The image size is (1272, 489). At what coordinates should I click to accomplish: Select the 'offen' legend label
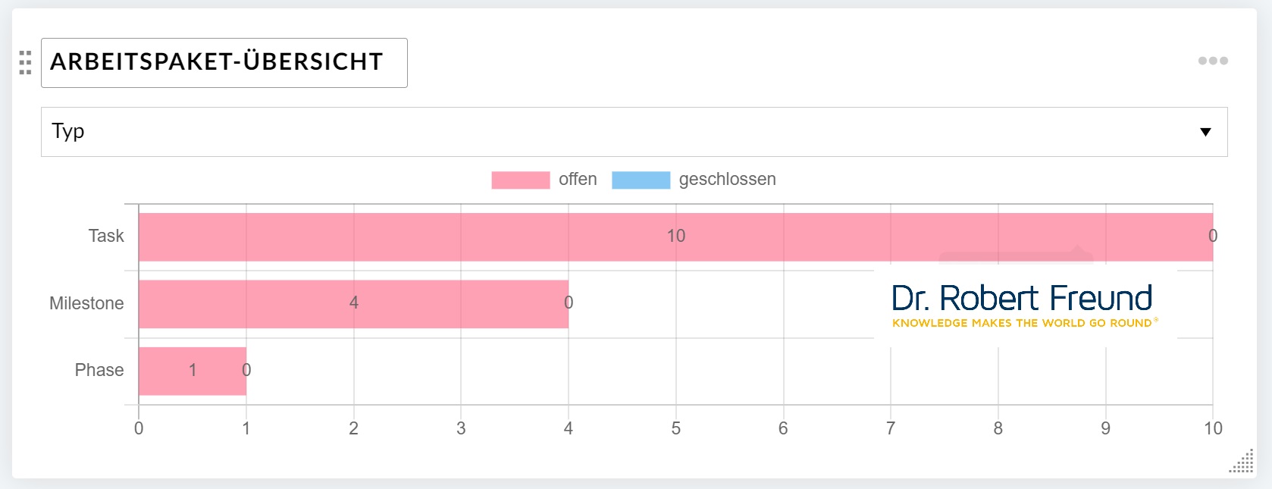coord(579,180)
